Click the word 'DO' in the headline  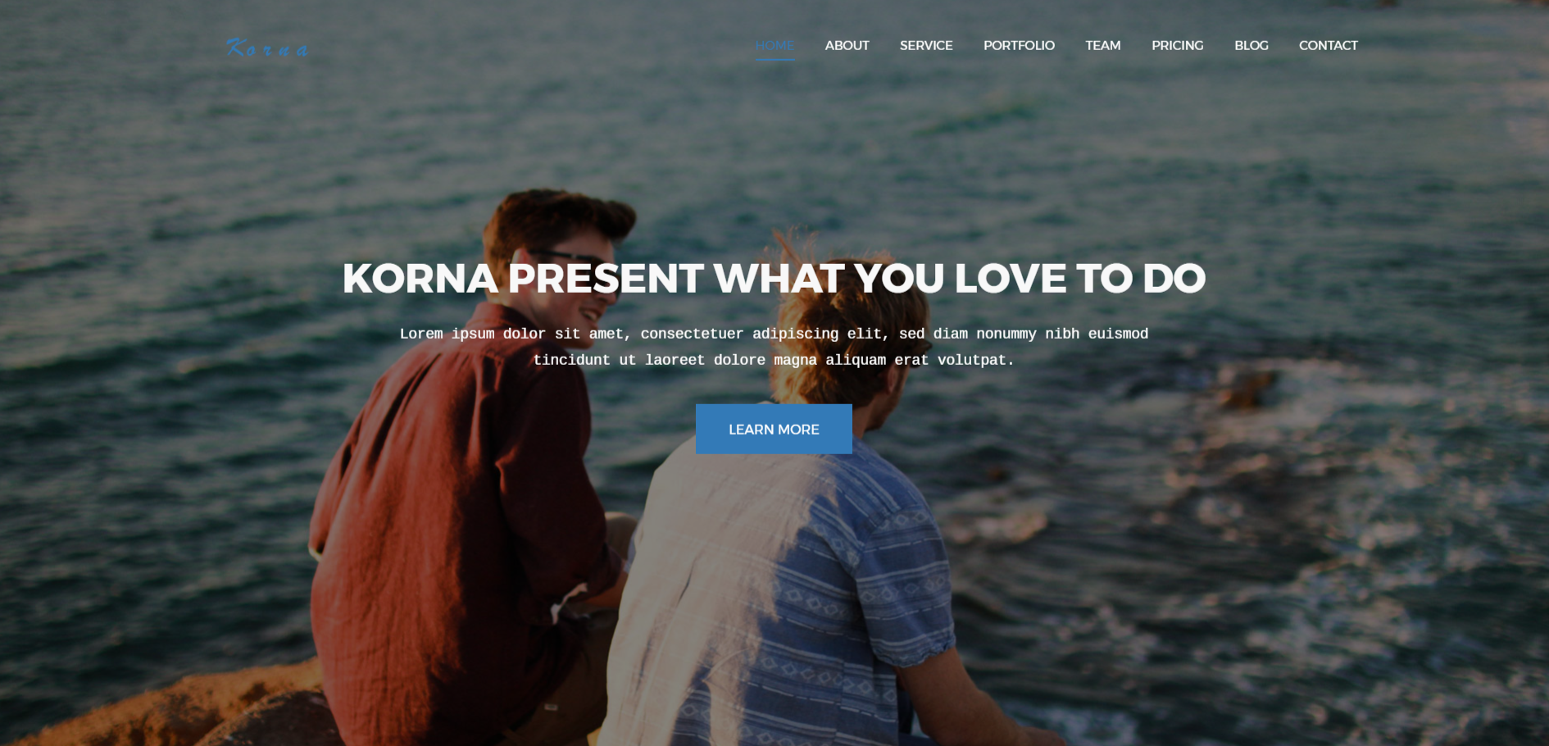point(1174,278)
